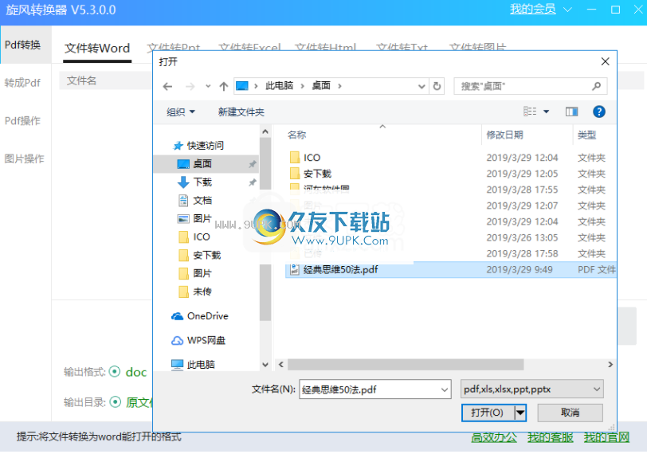Open 我的会员 link
This screenshot has width=647, height=454.
pos(533,9)
